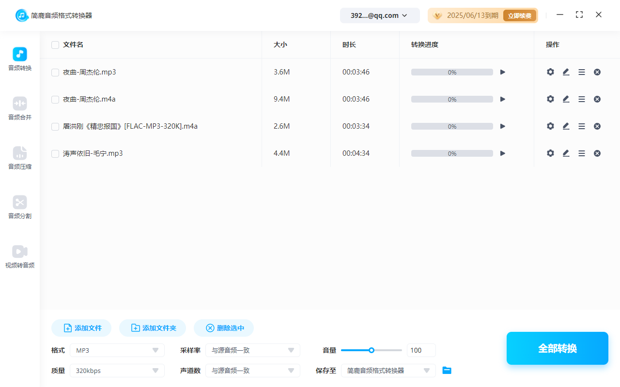Open the 采样率 sample rate dropdown

click(253, 350)
